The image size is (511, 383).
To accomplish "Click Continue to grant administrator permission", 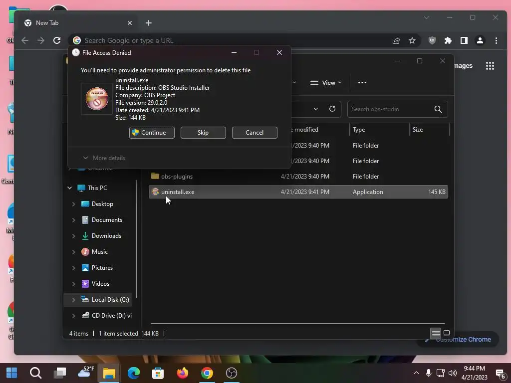I will [x=152, y=133].
